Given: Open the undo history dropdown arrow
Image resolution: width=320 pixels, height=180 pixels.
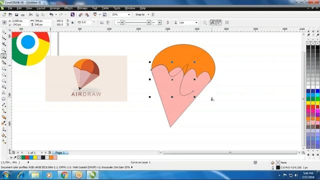Looking at the screenshot, I should point(56,14).
